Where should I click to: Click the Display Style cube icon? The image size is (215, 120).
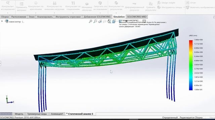coord(114,21)
